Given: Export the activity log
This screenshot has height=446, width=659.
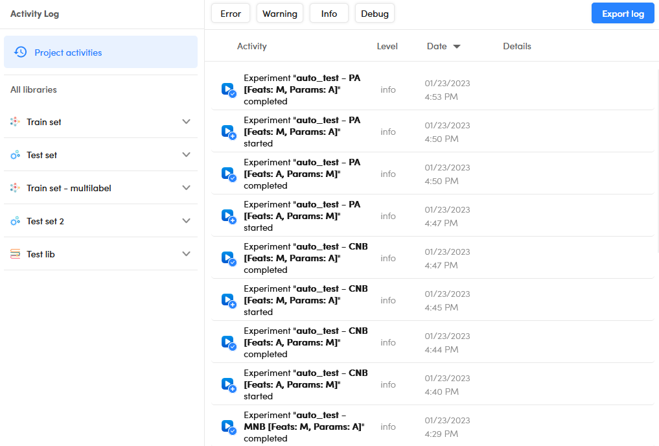Looking at the screenshot, I should click(x=623, y=14).
